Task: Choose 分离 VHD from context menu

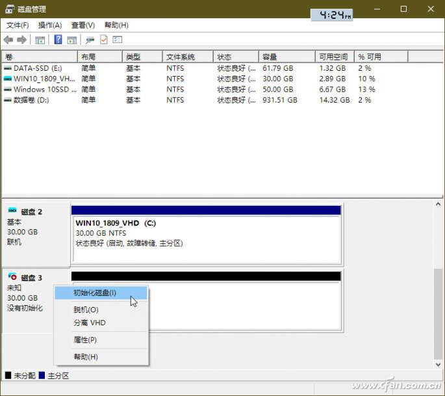Action: pos(101,323)
